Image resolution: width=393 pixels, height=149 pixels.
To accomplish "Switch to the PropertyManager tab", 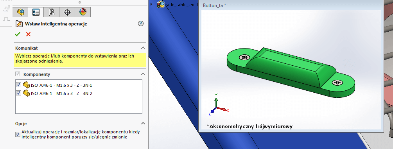I will (x=36, y=12).
